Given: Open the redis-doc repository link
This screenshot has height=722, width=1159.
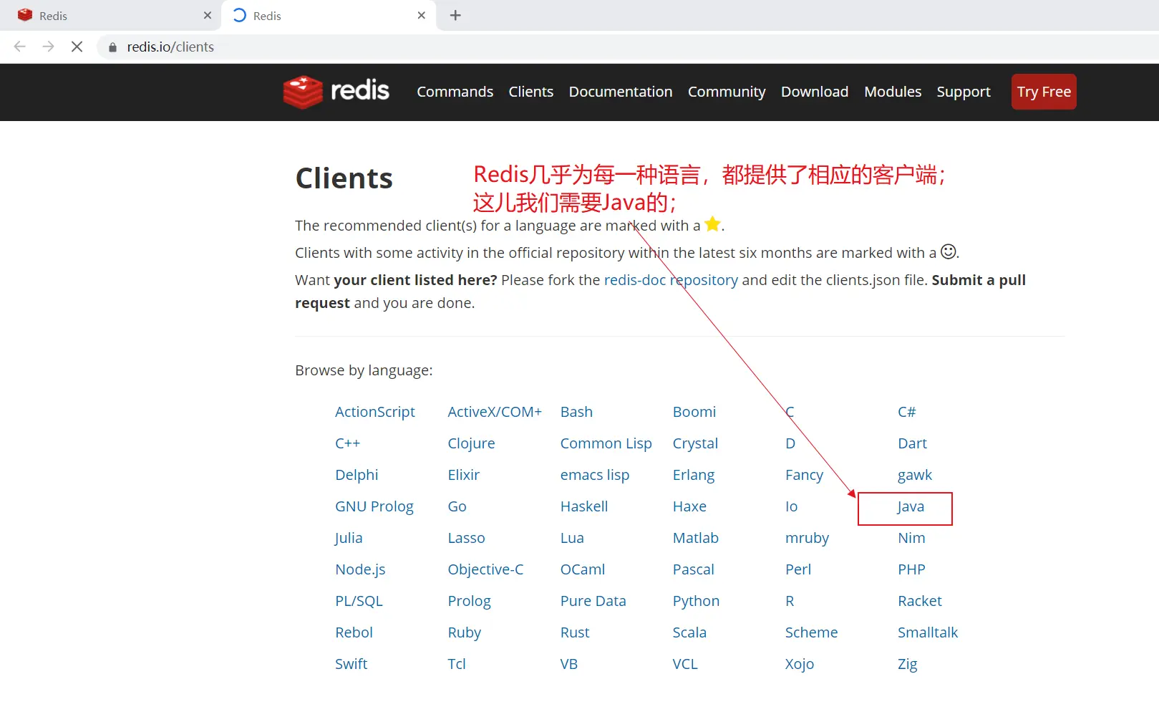Looking at the screenshot, I should pos(671,280).
